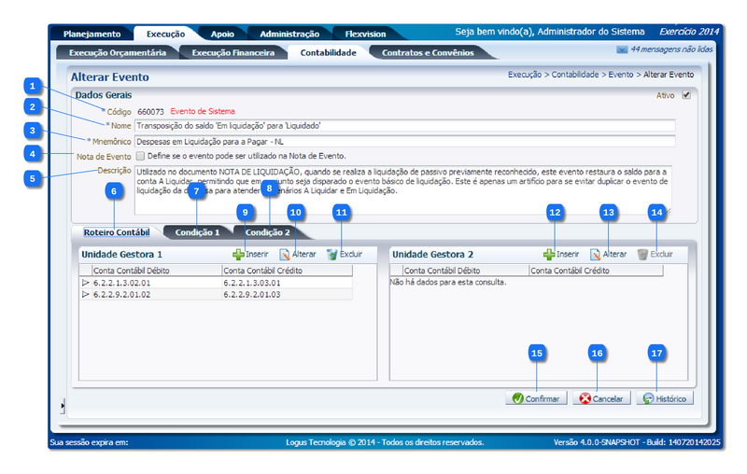Click the Alterar edit icon in Unidade Gestora 1
Image resolution: width=747 pixels, height=474 pixels.
click(285, 254)
